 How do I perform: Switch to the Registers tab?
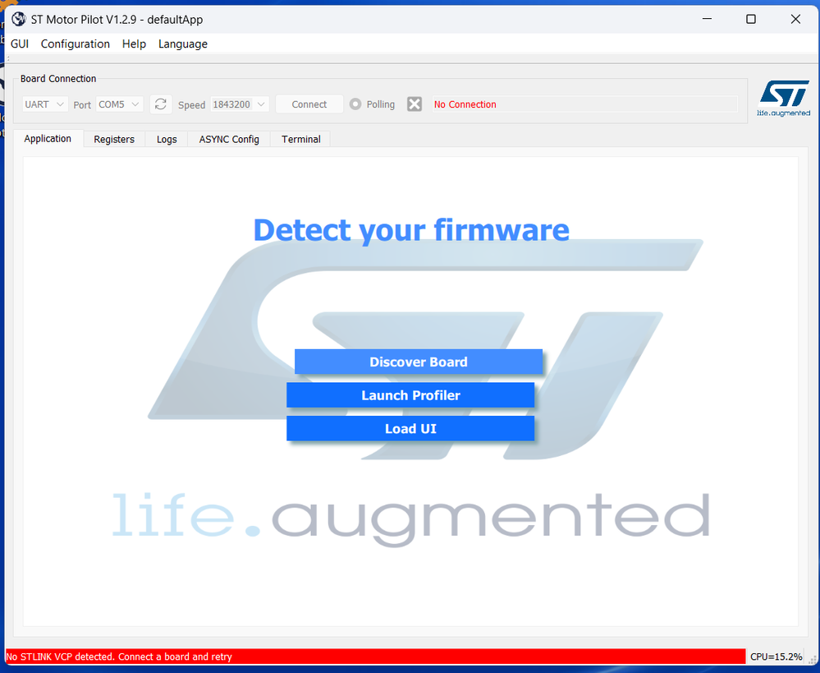pos(114,140)
